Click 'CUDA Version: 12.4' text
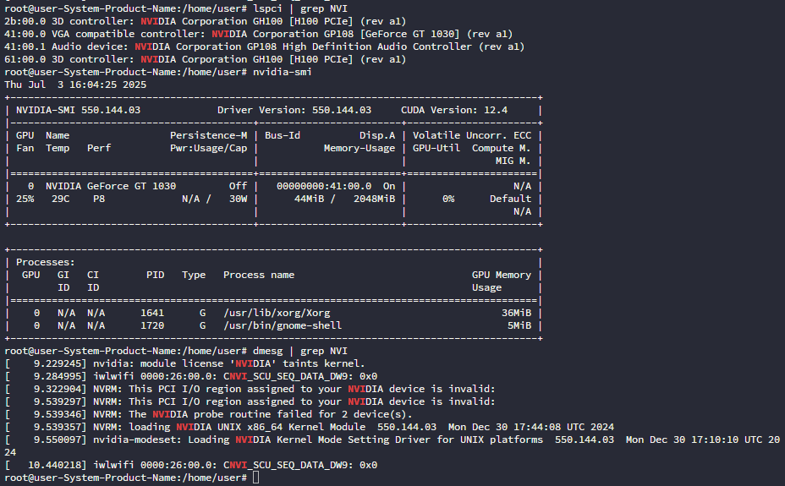 coord(454,110)
